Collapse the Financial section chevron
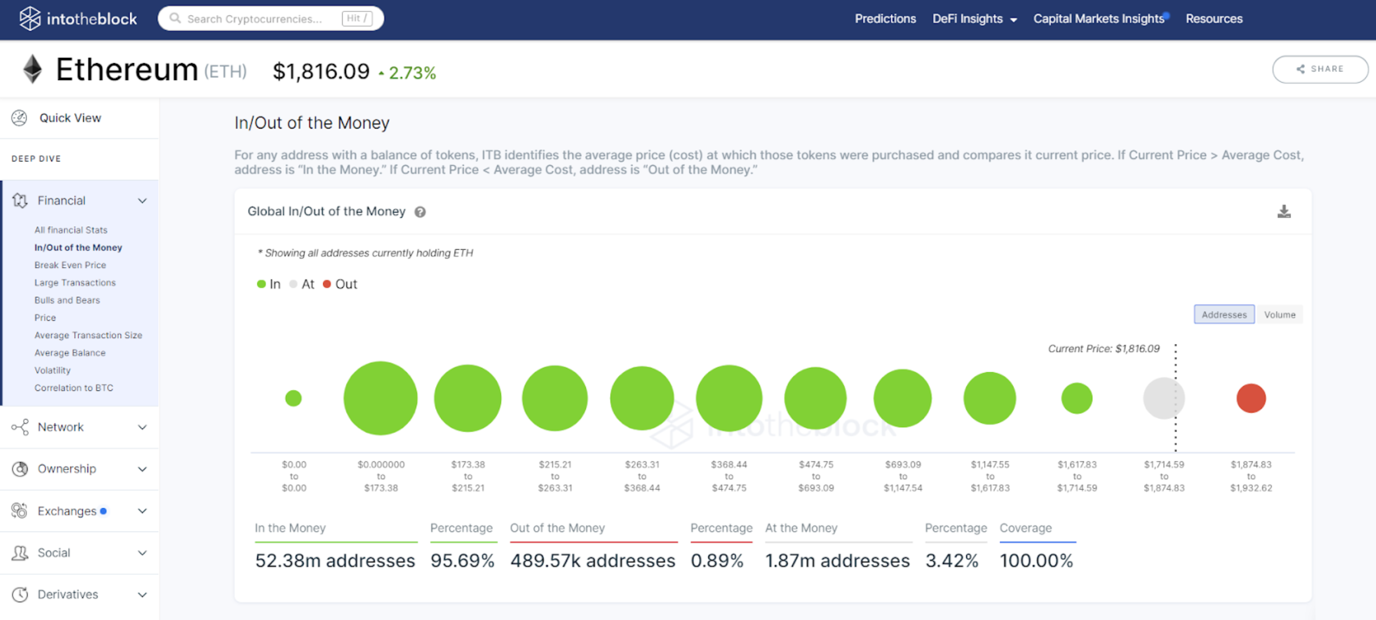Image resolution: width=1376 pixels, height=620 pixels. (142, 201)
